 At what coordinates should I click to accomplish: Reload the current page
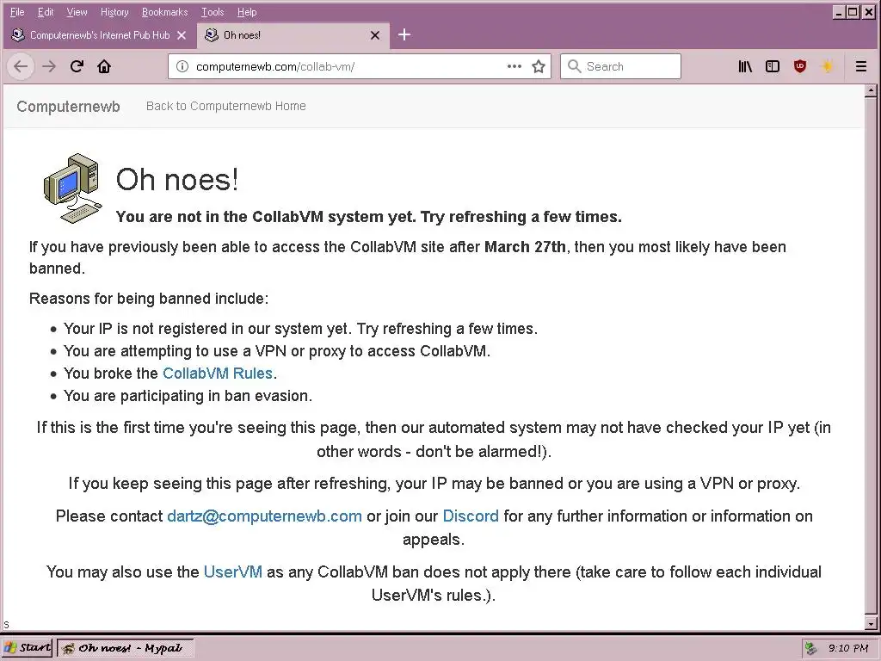click(x=77, y=66)
